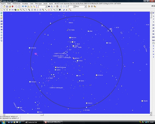This screenshot has width=155, height=124.
Task: Click the undo arrow icon
Action: (x=23, y=6)
